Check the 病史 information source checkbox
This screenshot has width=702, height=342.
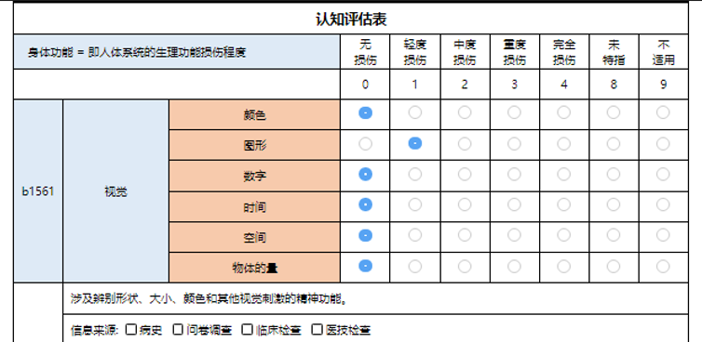coord(131,330)
